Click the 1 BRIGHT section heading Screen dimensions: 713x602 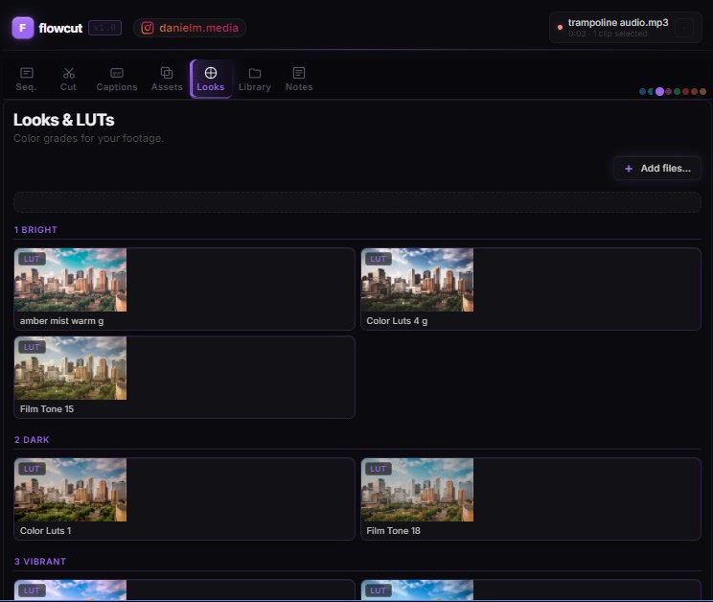coord(35,230)
